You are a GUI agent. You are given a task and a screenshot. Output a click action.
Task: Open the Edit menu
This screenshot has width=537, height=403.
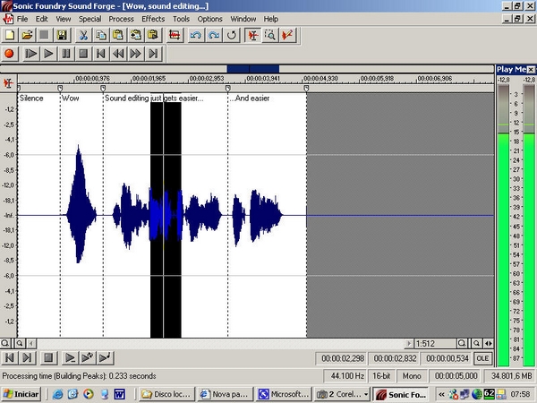coord(41,19)
